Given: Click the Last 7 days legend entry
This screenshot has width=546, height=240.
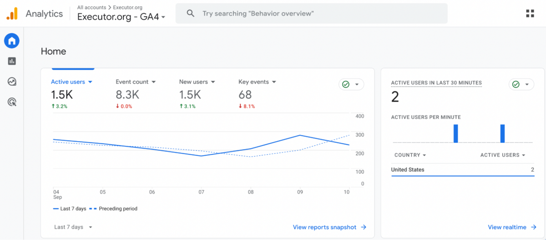Looking at the screenshot, I should (70, 209).
